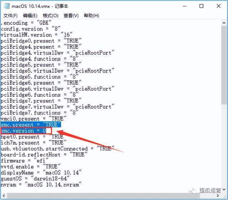The image size is (228, 200).
Task: Maximize the Notepad window
Action: [201, 6]
